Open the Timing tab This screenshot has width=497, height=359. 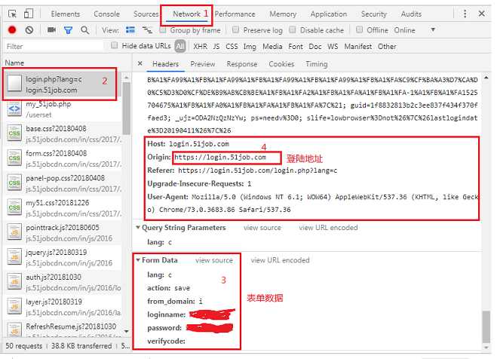(316, 63)
